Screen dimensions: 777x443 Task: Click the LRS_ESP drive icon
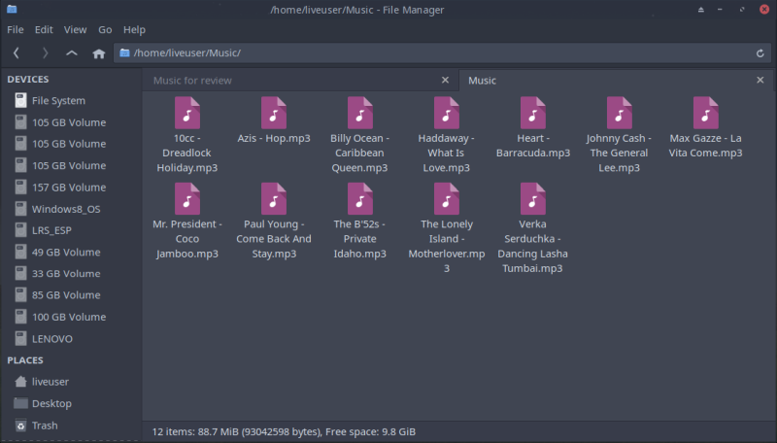[x=20, y=230]
